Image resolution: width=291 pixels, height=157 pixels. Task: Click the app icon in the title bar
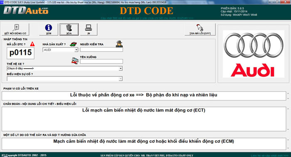[2, 2]
